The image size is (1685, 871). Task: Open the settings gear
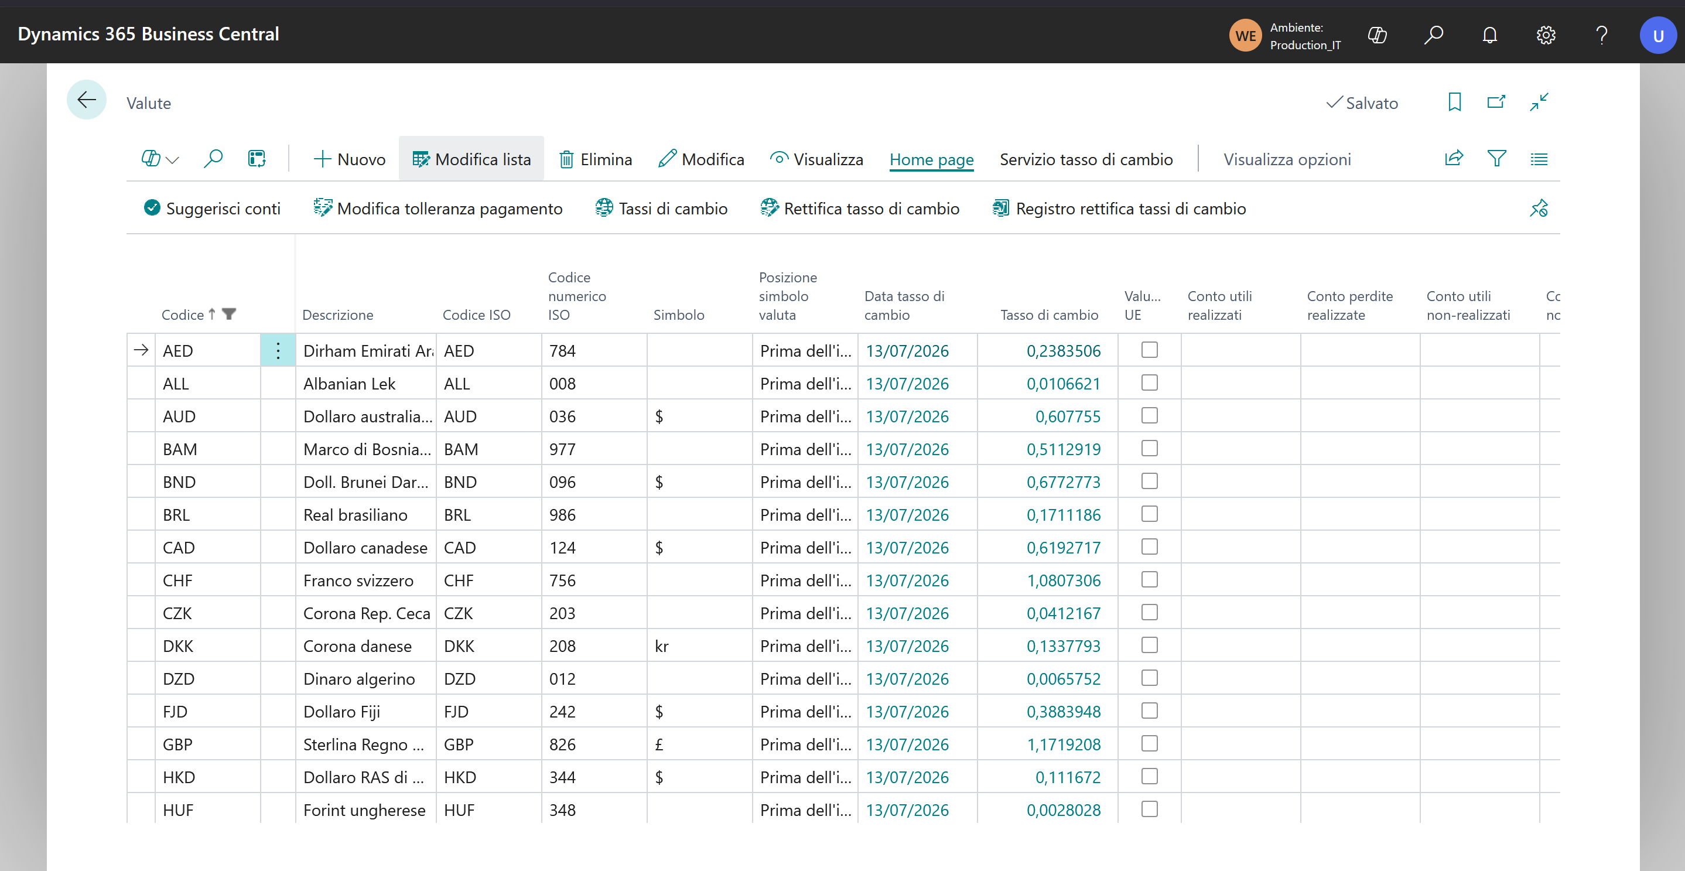[1546, 35]
